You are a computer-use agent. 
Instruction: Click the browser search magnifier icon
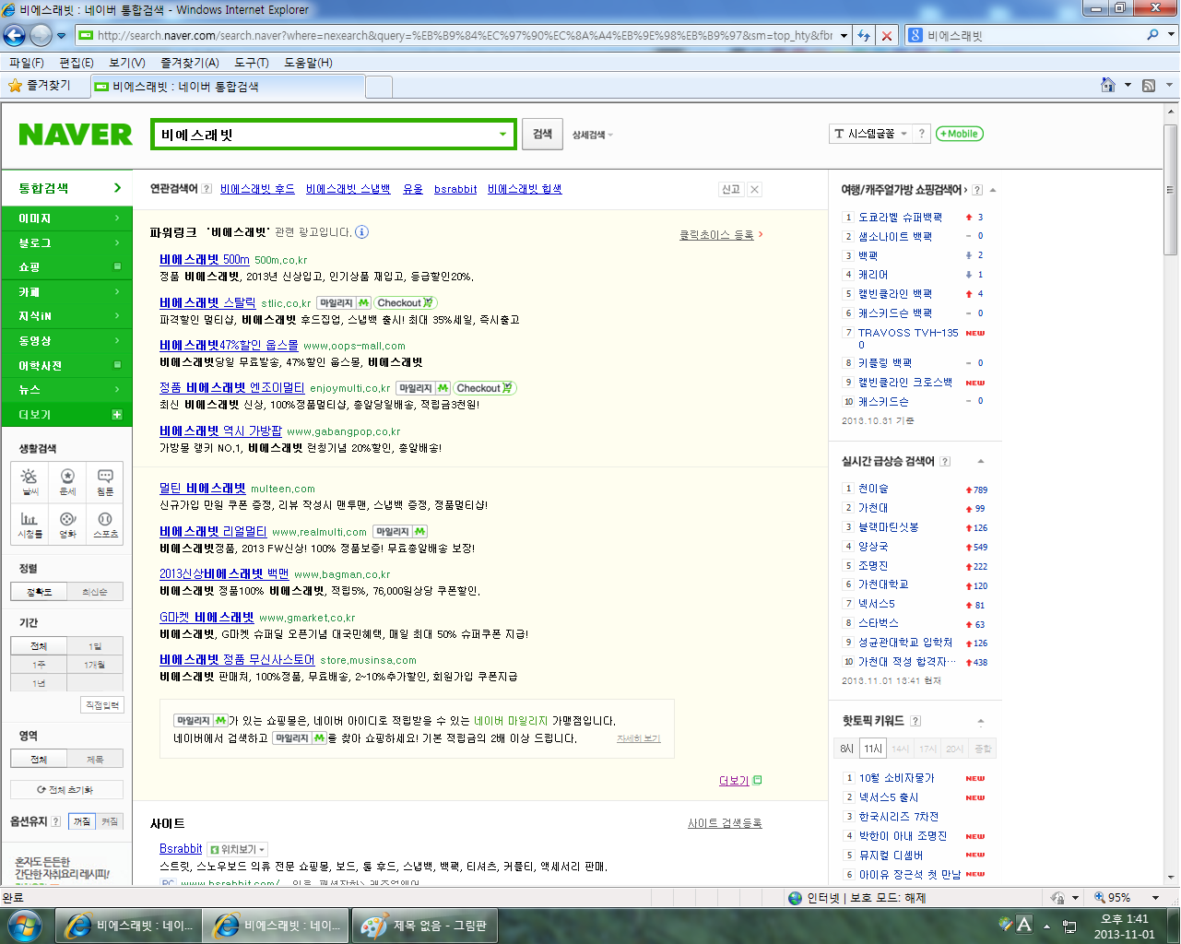click(x=1152, y=35)
